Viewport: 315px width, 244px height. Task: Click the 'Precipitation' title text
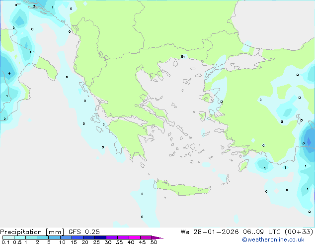click(x=21, y=232)
